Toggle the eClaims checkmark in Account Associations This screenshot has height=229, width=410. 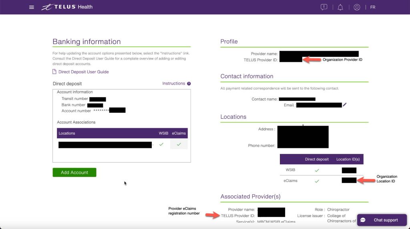click(x=179, y=144)
